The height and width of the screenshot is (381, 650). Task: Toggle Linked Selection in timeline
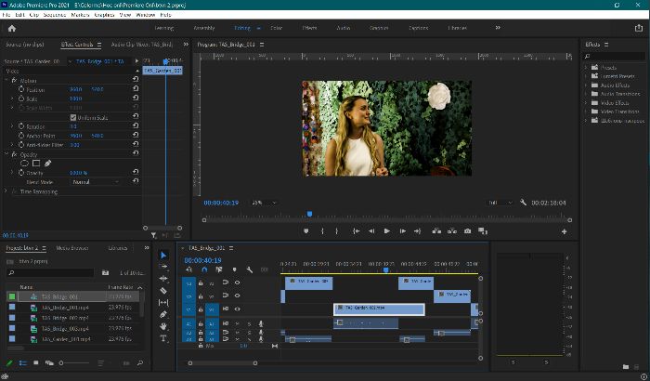click(x=219, y=269)
